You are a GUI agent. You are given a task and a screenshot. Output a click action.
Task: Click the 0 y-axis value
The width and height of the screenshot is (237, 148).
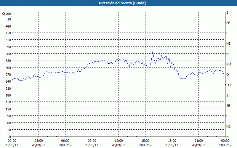[x=10, y=137]
